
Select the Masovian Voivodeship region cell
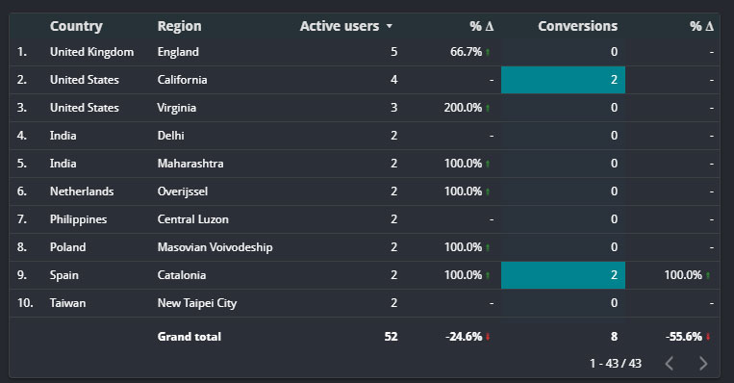coord(215,247)
